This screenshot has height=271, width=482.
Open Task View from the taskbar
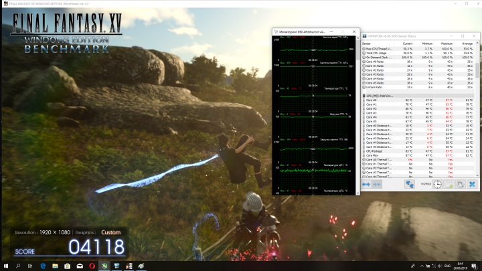pyautogui.click(x=30, y=266)
